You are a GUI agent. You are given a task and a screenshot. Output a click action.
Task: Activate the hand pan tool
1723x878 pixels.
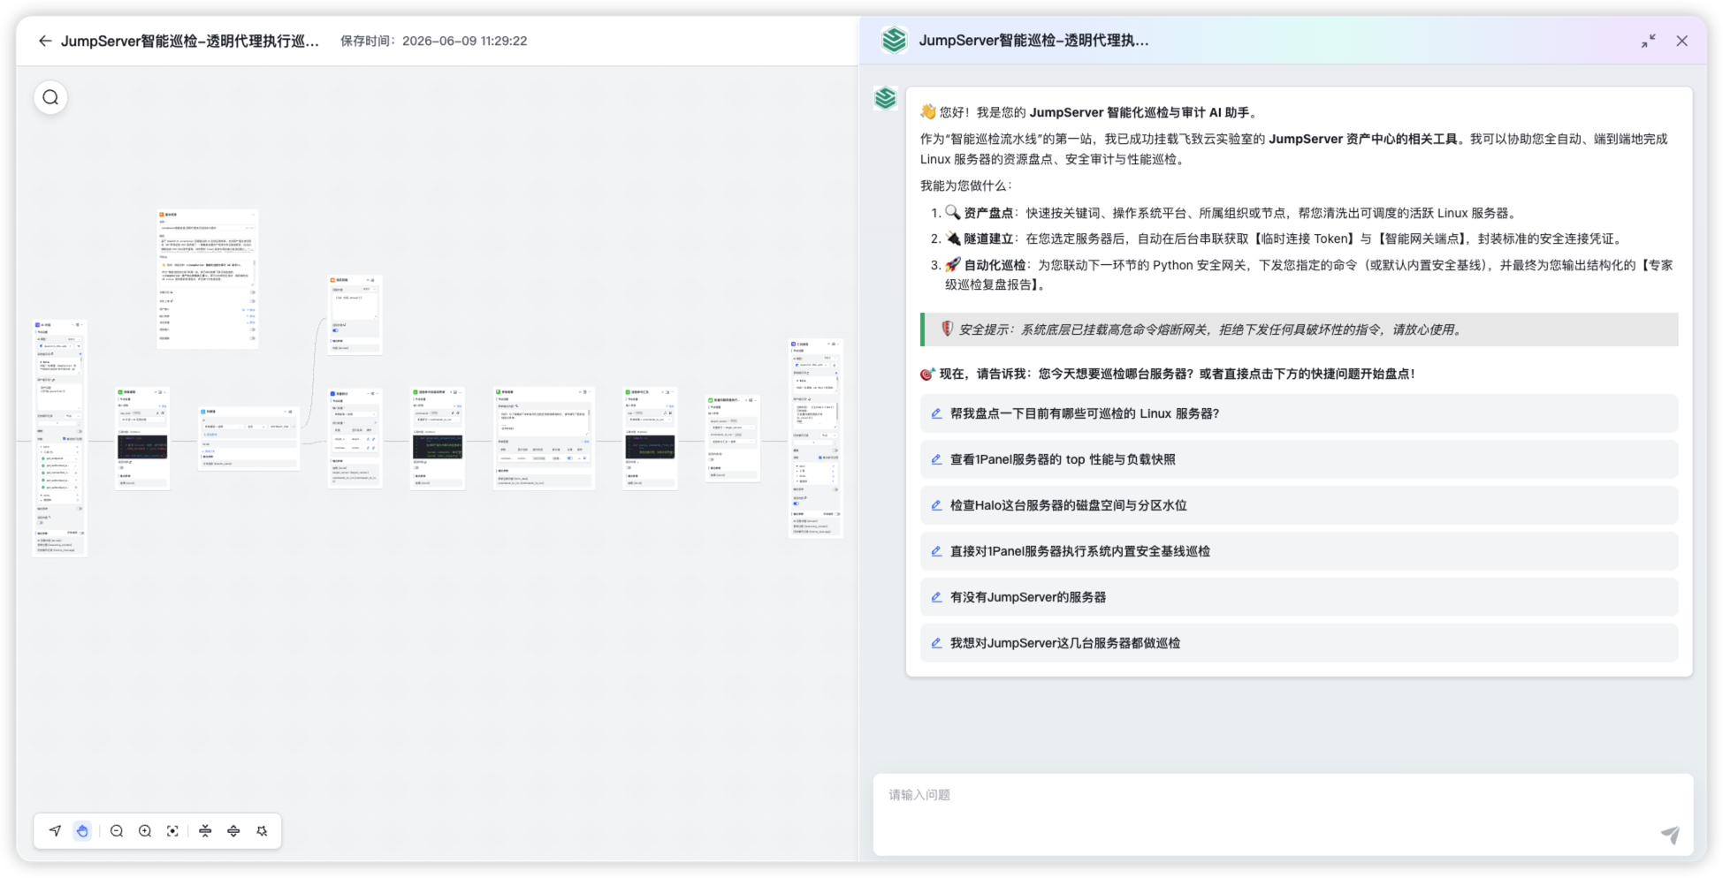[82, 831]
